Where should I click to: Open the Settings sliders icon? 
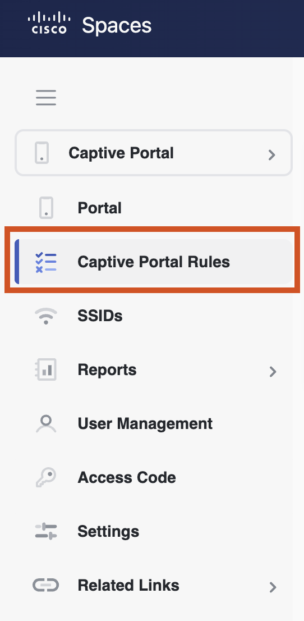(46, 531)
